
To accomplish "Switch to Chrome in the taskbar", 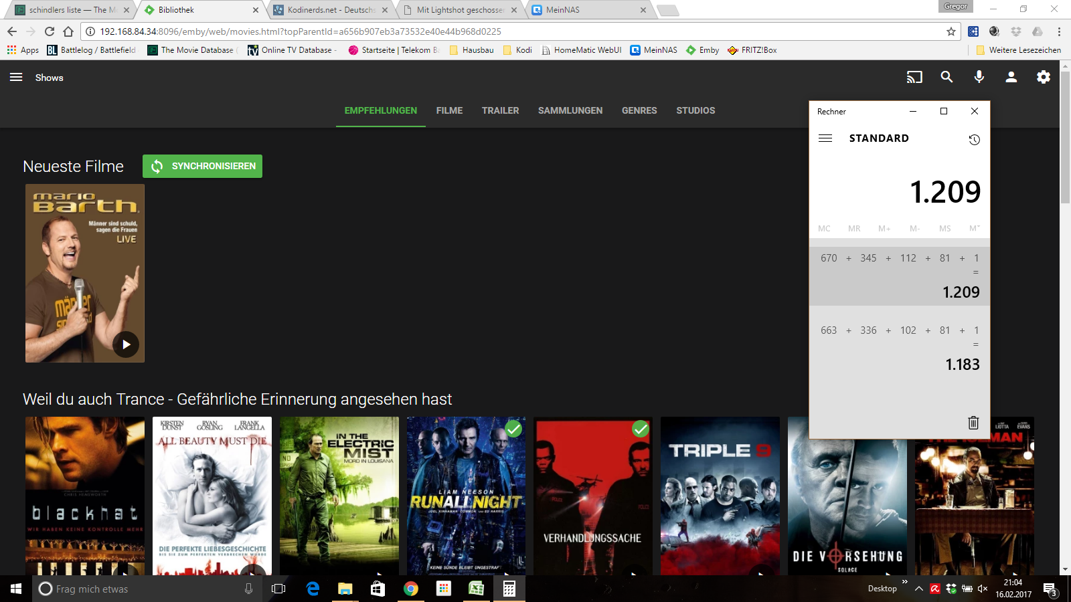I will [x=410, y=589].
